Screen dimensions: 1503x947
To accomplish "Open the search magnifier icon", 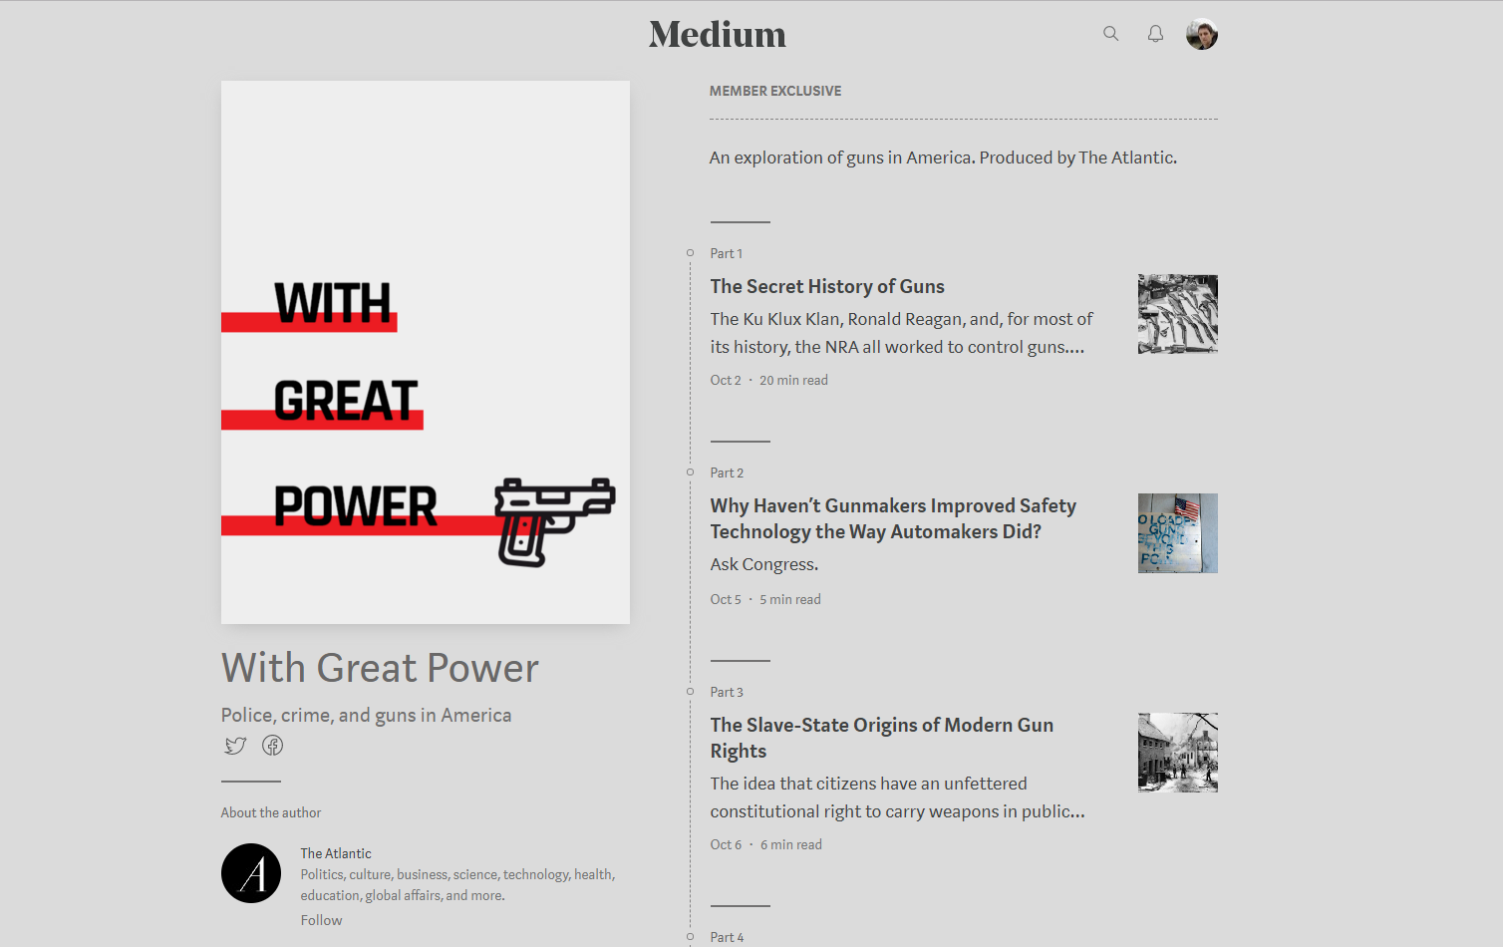I will [x=1110, y=34].
